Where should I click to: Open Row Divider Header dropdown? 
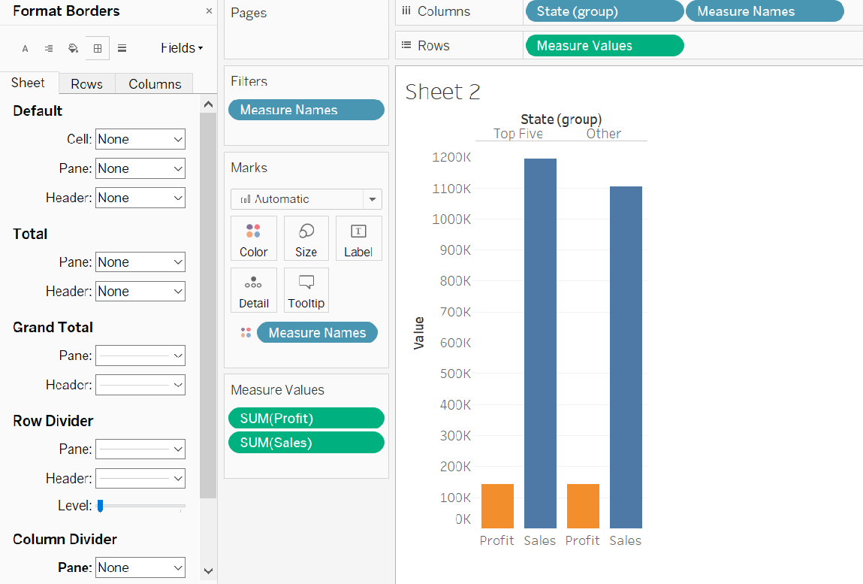point(140,478)
